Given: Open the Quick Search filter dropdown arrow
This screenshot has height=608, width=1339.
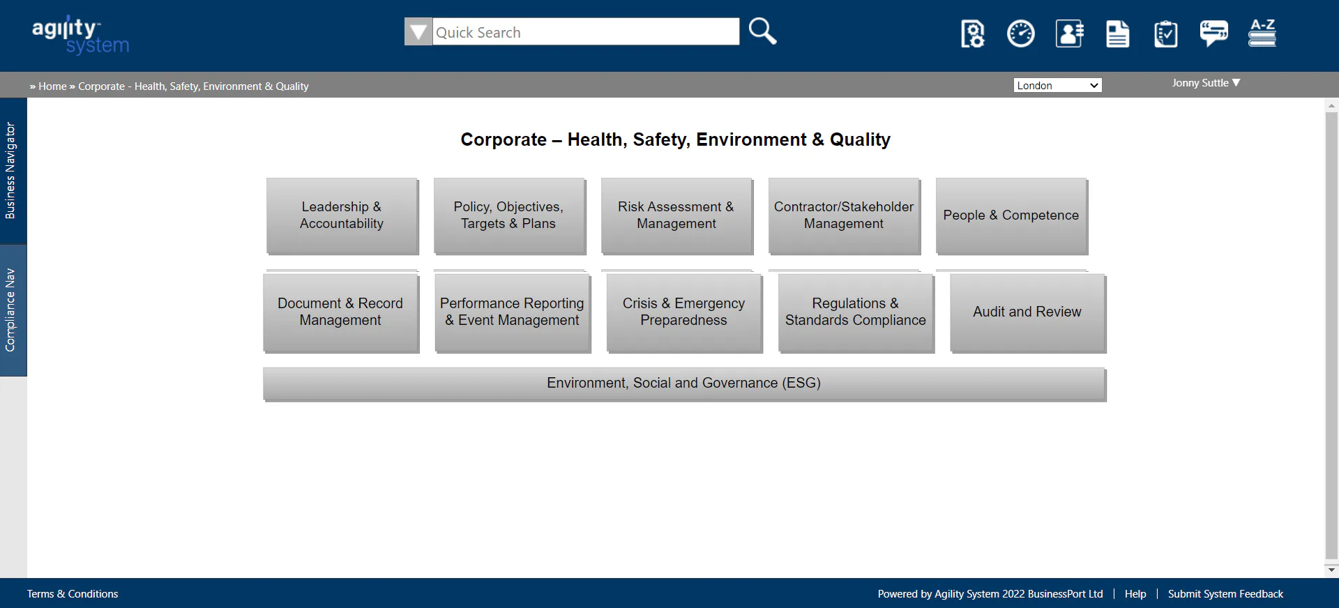Looking at the screenshot, I should tap(418, 32).
